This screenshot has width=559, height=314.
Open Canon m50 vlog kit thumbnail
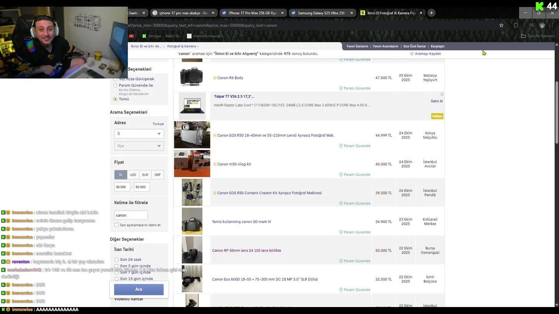pos(192,164)
